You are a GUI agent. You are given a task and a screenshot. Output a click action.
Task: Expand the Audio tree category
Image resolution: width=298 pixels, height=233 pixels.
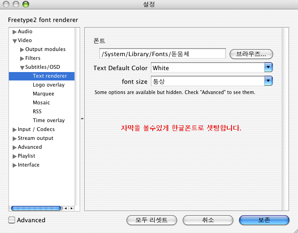15,32
